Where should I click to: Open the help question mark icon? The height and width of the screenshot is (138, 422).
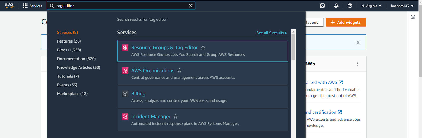coord(350,6)
